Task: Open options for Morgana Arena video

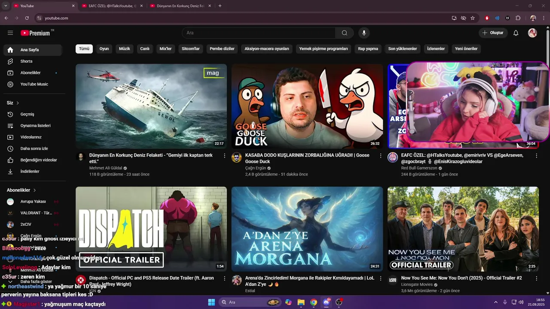Action: (x=380, y=279)
